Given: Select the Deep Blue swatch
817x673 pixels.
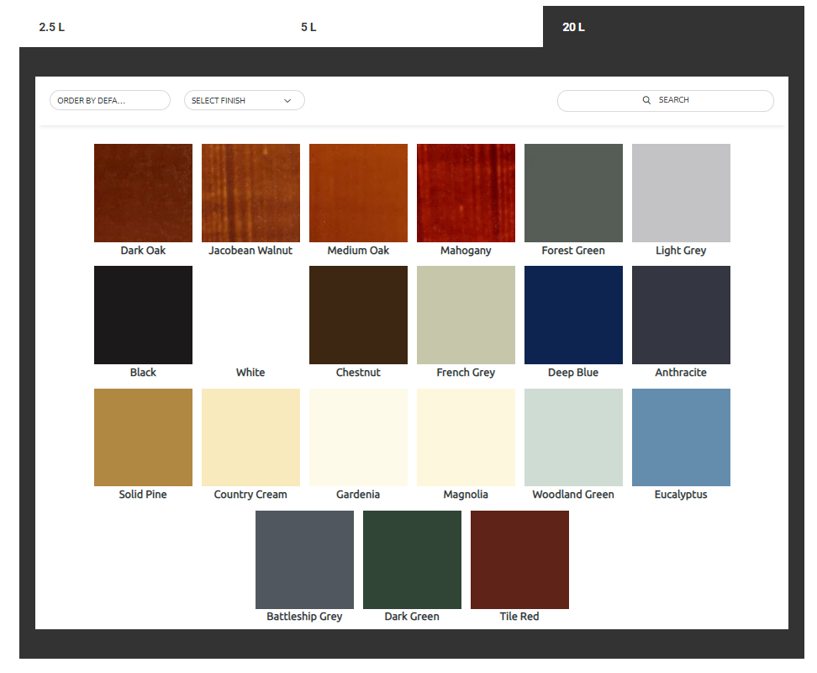Looking at the screenshot, I should pos(573,315).
